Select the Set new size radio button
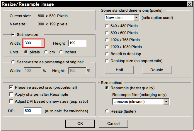 13,34
